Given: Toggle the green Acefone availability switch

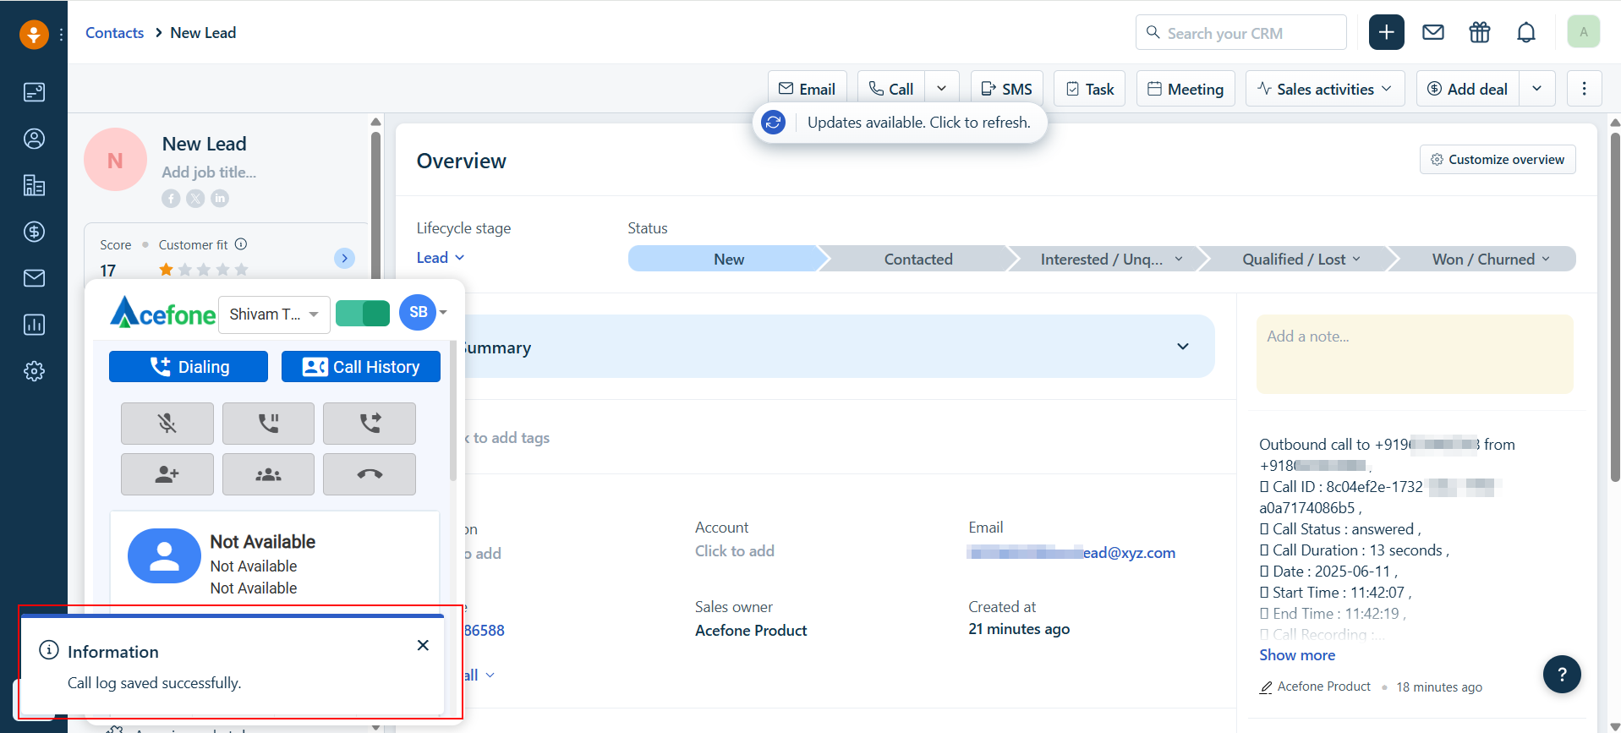Looking at the screenshot, I should (363, 314).
